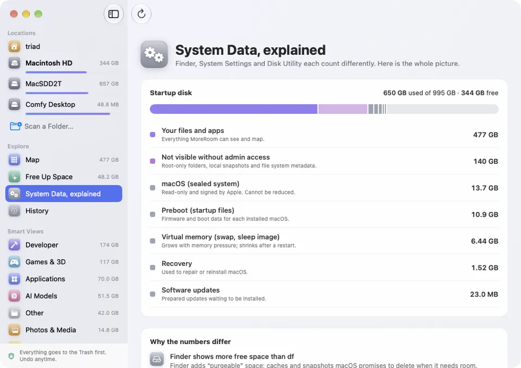Click the purple swatch for Your files and apps
Image resolution: width=521 pixels, height=368 pixels.
(153, 135)
